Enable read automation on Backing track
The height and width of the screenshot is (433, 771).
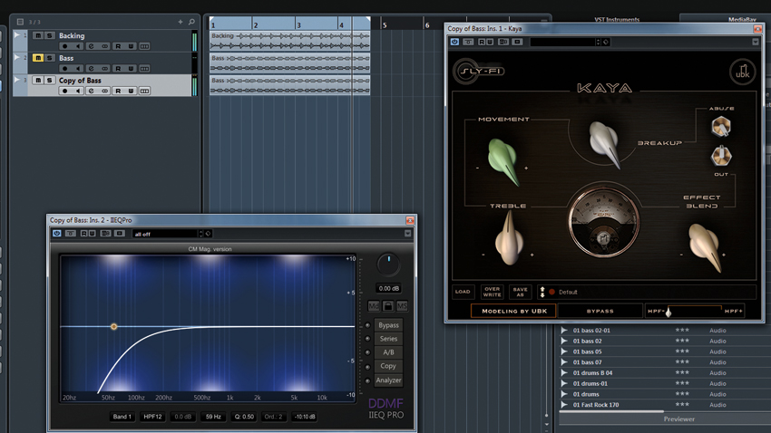point(118,46)
